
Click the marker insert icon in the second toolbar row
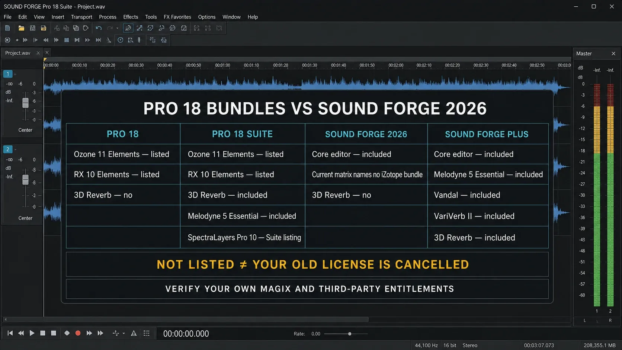[139, 40]
